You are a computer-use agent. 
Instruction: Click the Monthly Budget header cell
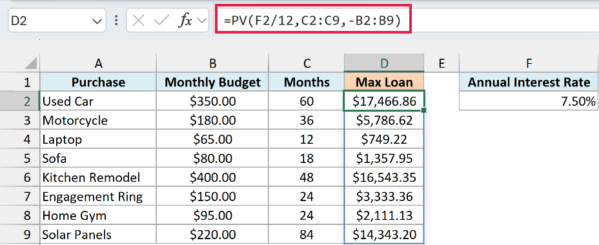coord(212,82)
